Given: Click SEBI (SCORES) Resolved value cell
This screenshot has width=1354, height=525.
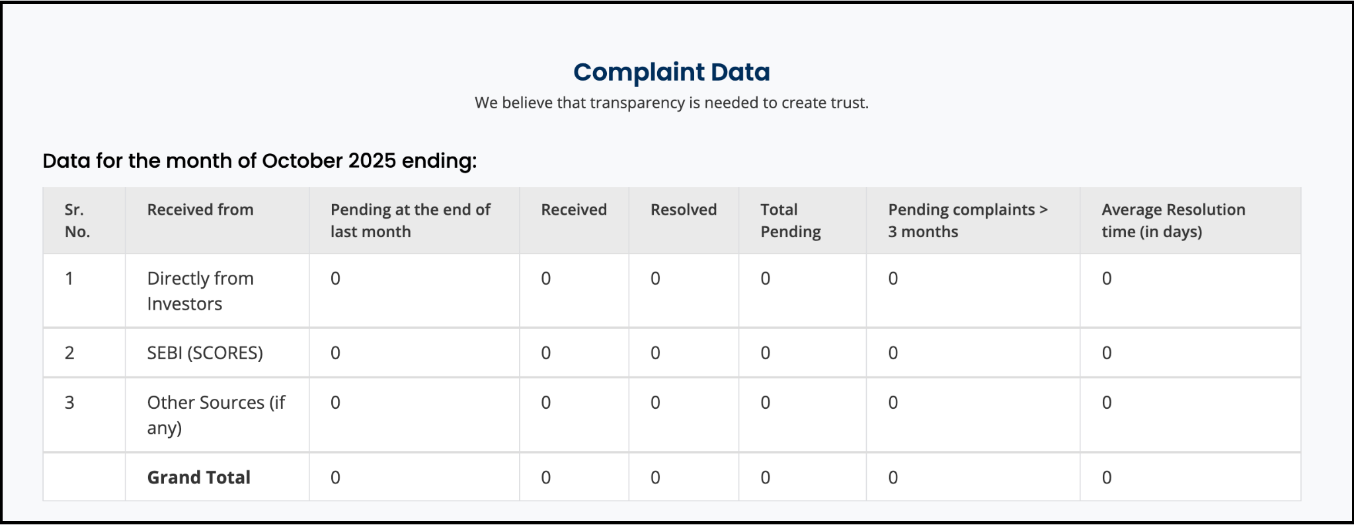Looking at the screenshot, I should 655,353.
